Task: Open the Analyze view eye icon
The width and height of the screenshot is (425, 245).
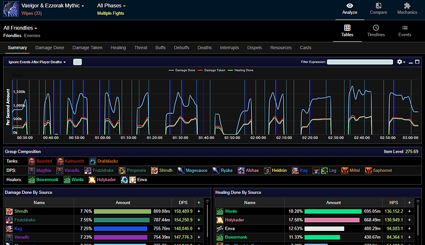Action: [350, 6]
